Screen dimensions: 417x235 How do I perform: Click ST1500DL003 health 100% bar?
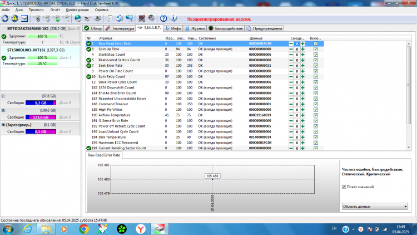click(42, 58)
